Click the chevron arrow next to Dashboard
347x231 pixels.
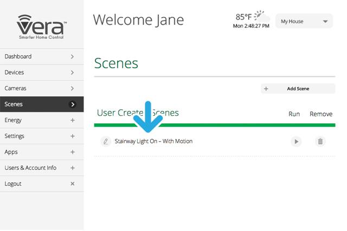(73, 56)
